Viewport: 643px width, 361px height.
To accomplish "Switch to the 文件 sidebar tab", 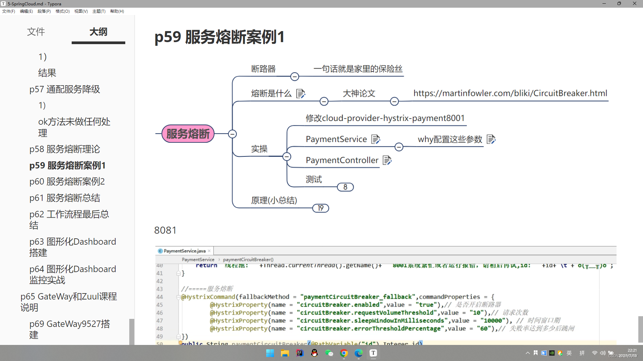I will tap(36, 32).
